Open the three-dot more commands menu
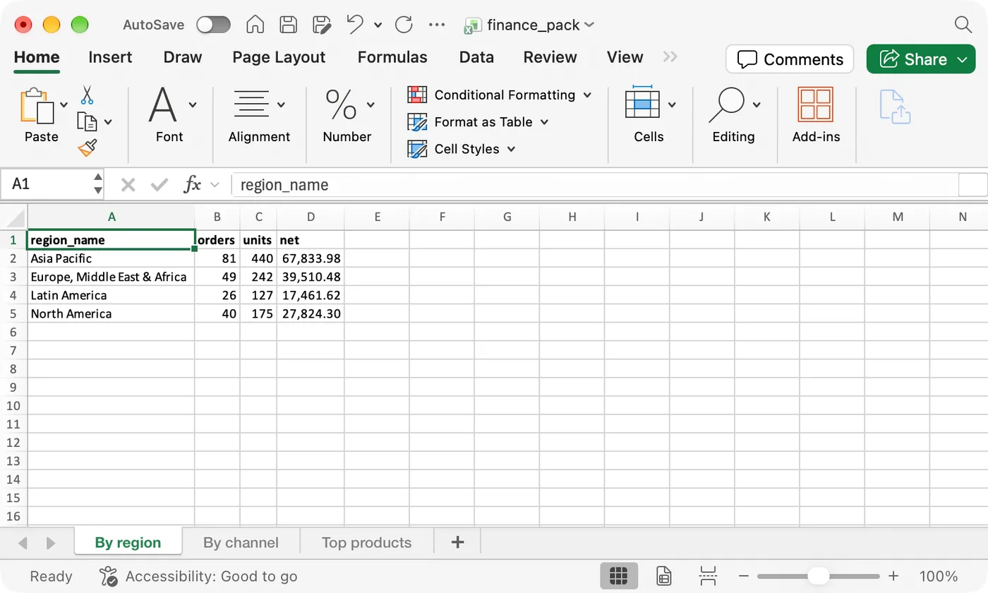Viewport: 988px width, 593px height. (x=437, y=25)
